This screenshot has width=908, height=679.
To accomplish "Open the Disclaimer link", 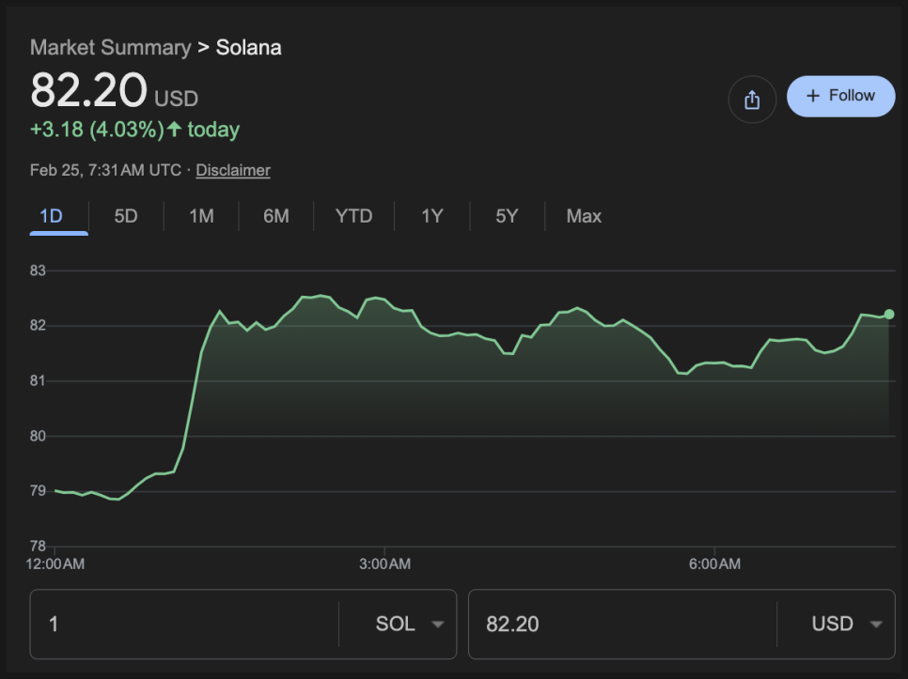I will pyautogui.click(x=233, y=170).
